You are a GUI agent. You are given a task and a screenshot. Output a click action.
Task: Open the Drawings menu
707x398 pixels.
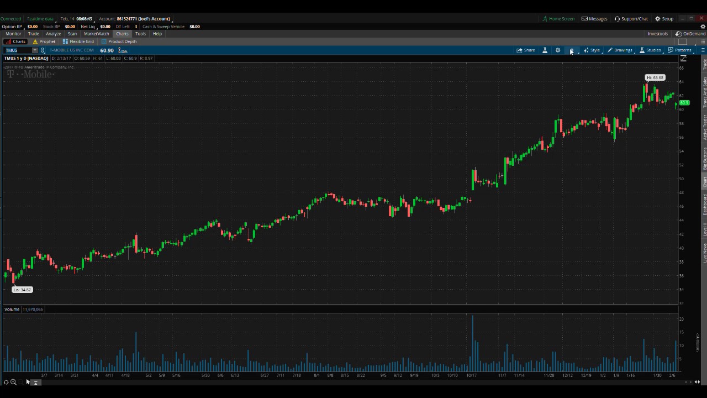click(x=620, y=50)
